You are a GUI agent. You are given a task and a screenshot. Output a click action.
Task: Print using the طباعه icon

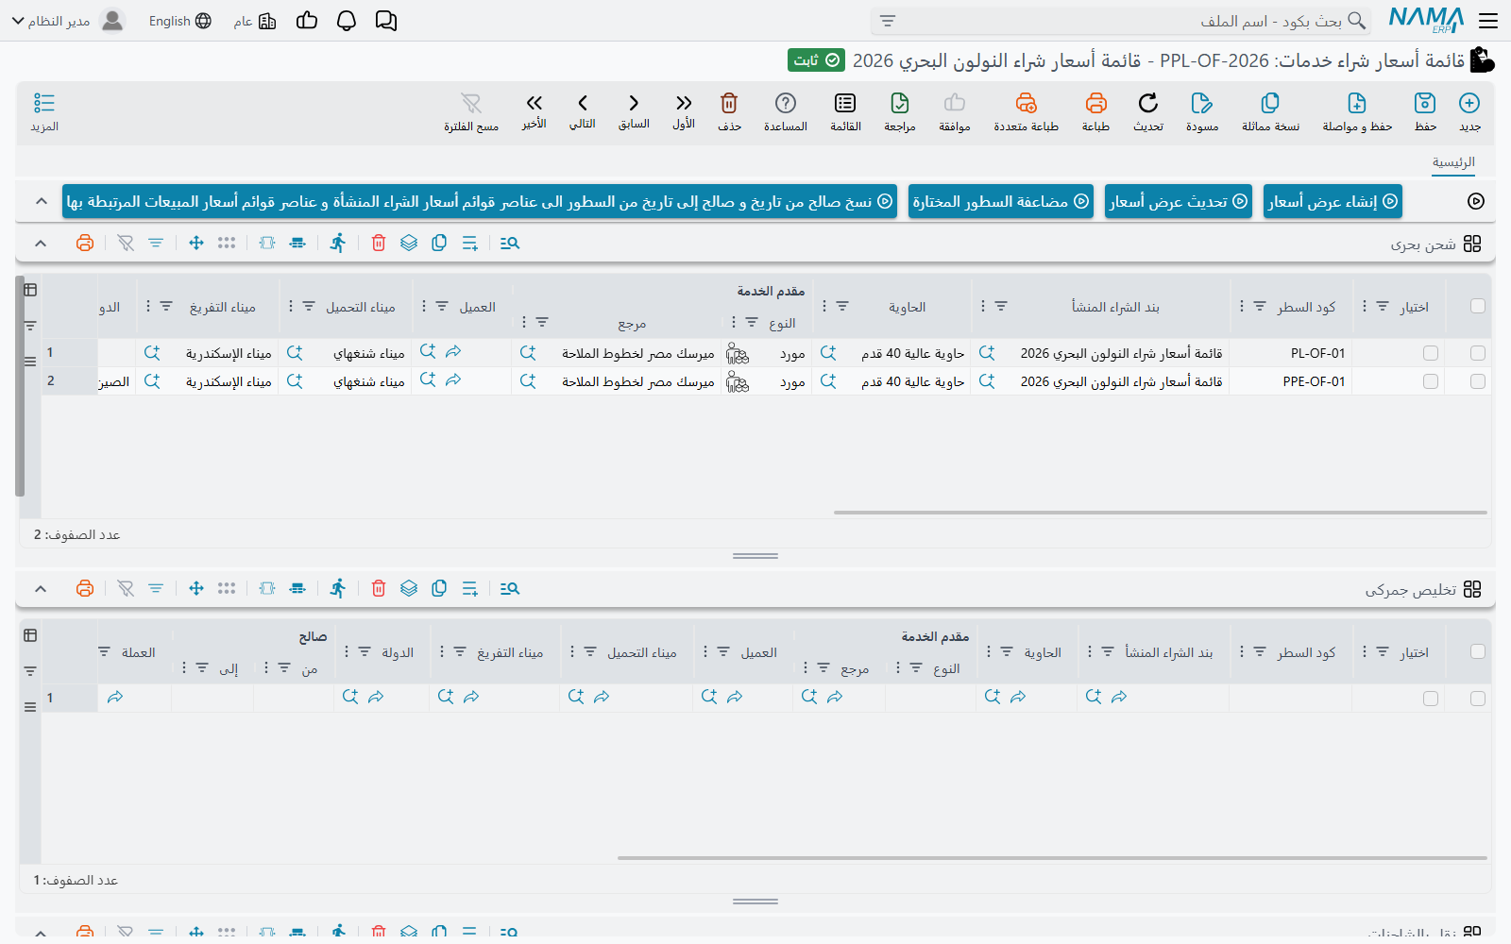1095,103
